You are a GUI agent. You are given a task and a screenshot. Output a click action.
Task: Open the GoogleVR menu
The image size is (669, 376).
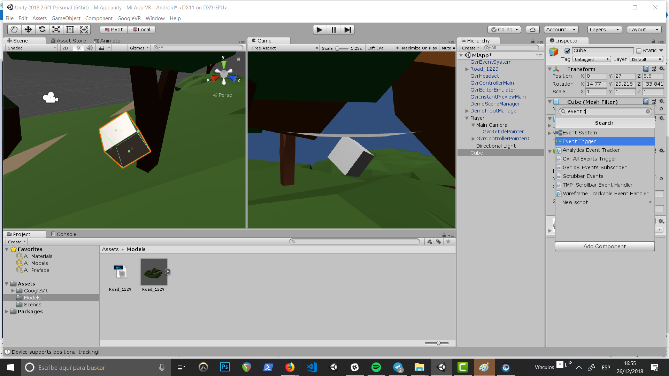129,18
